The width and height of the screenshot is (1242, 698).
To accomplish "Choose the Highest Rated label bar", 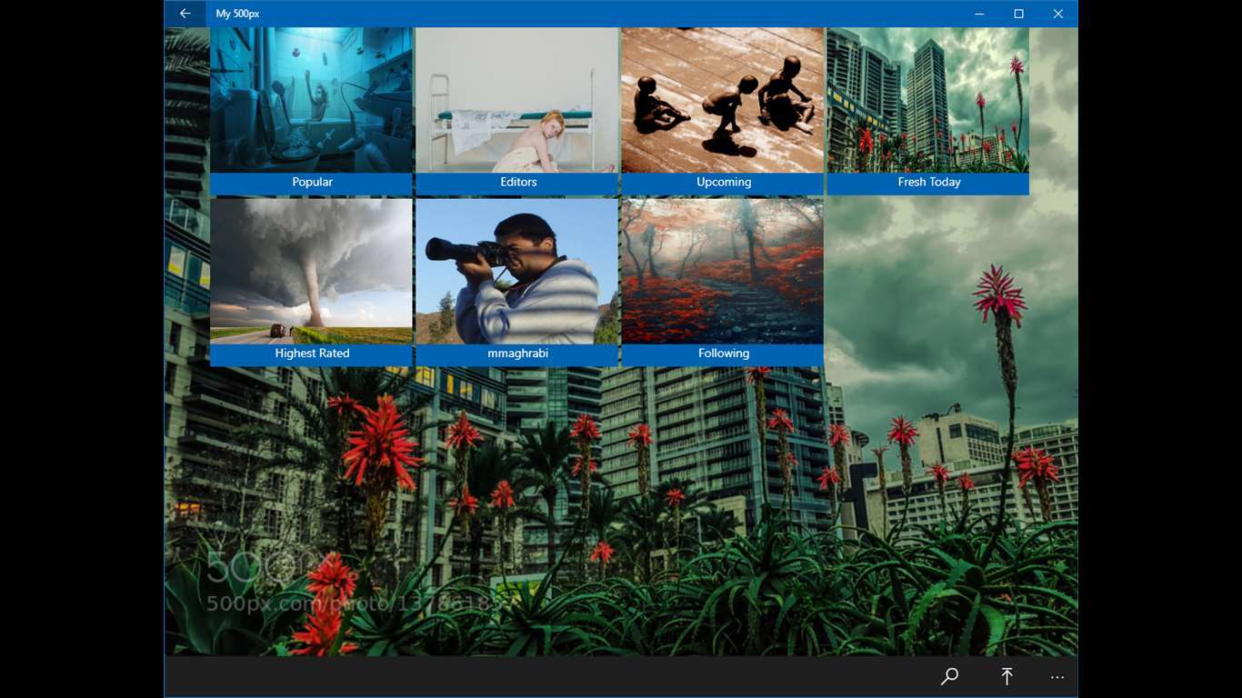I will click(x=312, y=354).
